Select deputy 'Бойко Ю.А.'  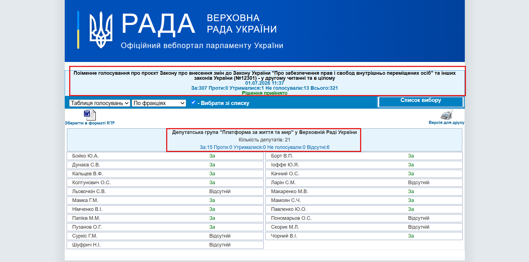(x=85, y=156)
